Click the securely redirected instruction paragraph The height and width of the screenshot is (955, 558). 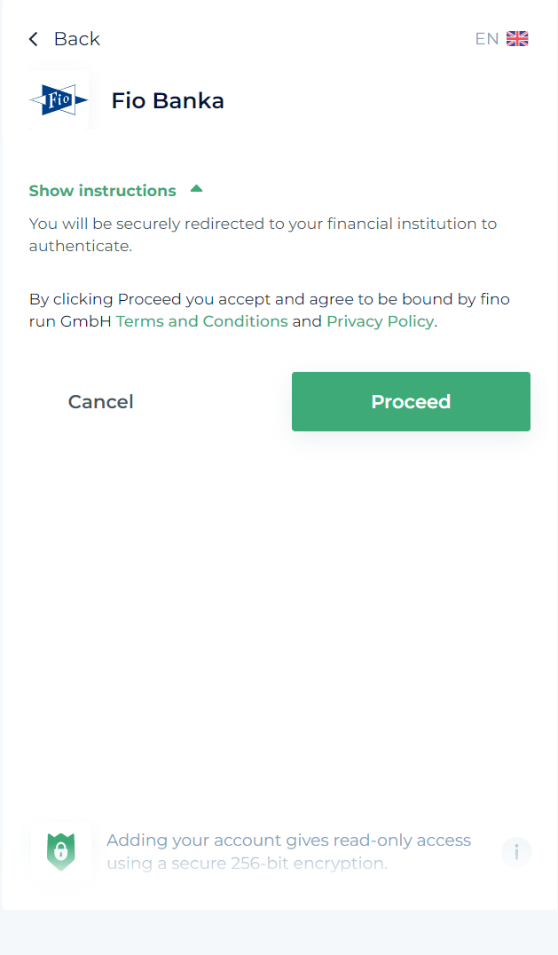click(x=263, y=224)
